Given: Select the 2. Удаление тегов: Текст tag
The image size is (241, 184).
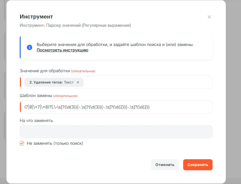Looking at the screenshot, I should coord(51,82).
